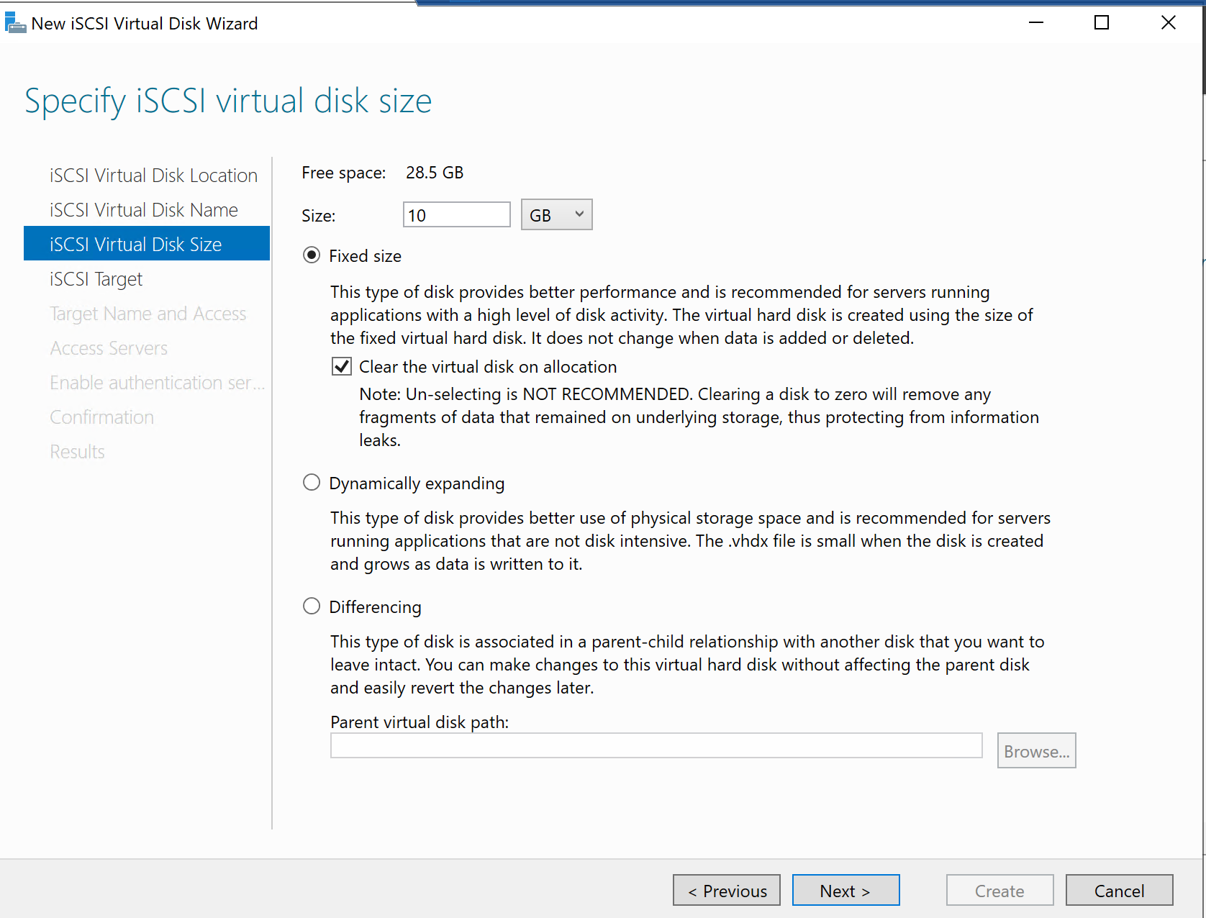Uncheck Clear the virtual disk on allocation
Image resolution: width=1206 pixels, height=918 pixels.
click(342, 367)
